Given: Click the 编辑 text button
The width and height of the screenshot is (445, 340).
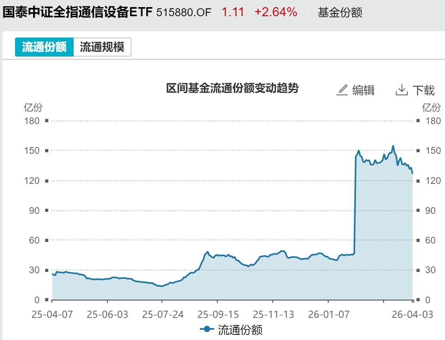Looking at the screenshot, I should click(363, 90).
